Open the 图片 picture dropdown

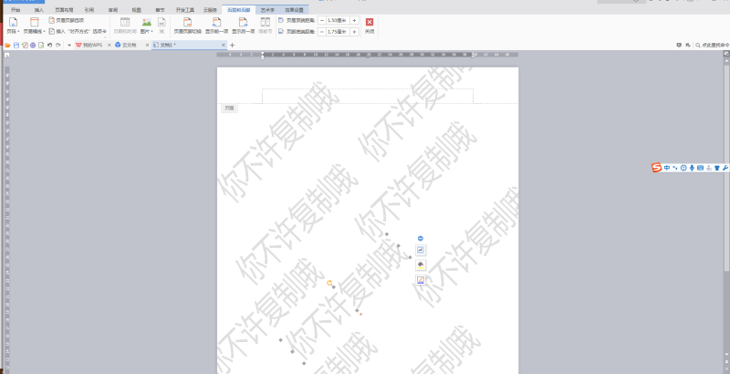pyautogui.click(x=147, y=26)
